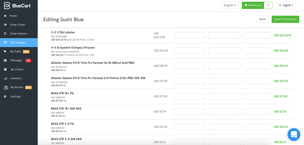Viewport: 304px width, 145px height.
Task: Click third input for Salmon 2/4 PreCut row
Action: pos(257,81)
